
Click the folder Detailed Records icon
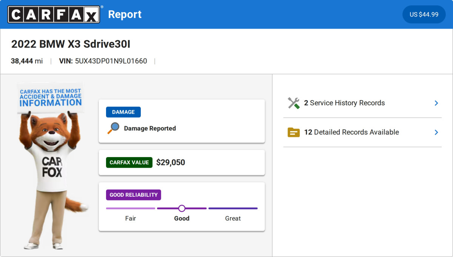[x=293, y=132]
